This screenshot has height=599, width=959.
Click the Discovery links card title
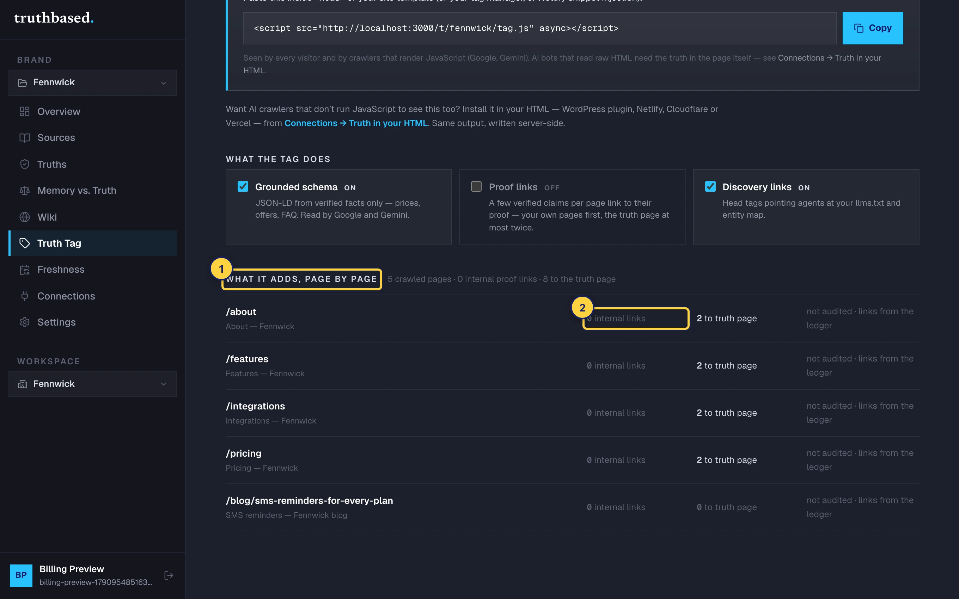pyautogui.click(x=757, y=187)
